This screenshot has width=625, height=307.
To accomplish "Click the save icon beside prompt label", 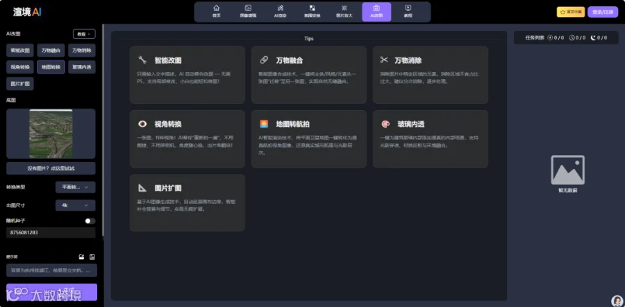I will click(x=92, y=257).
